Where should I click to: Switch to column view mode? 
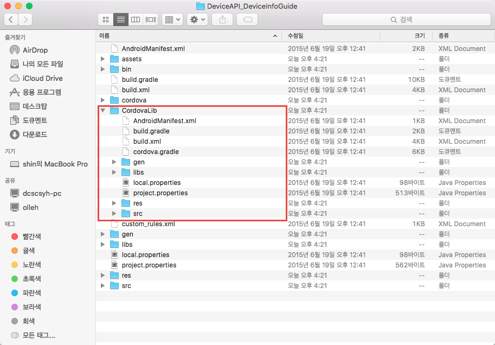[x=136, y=20]
